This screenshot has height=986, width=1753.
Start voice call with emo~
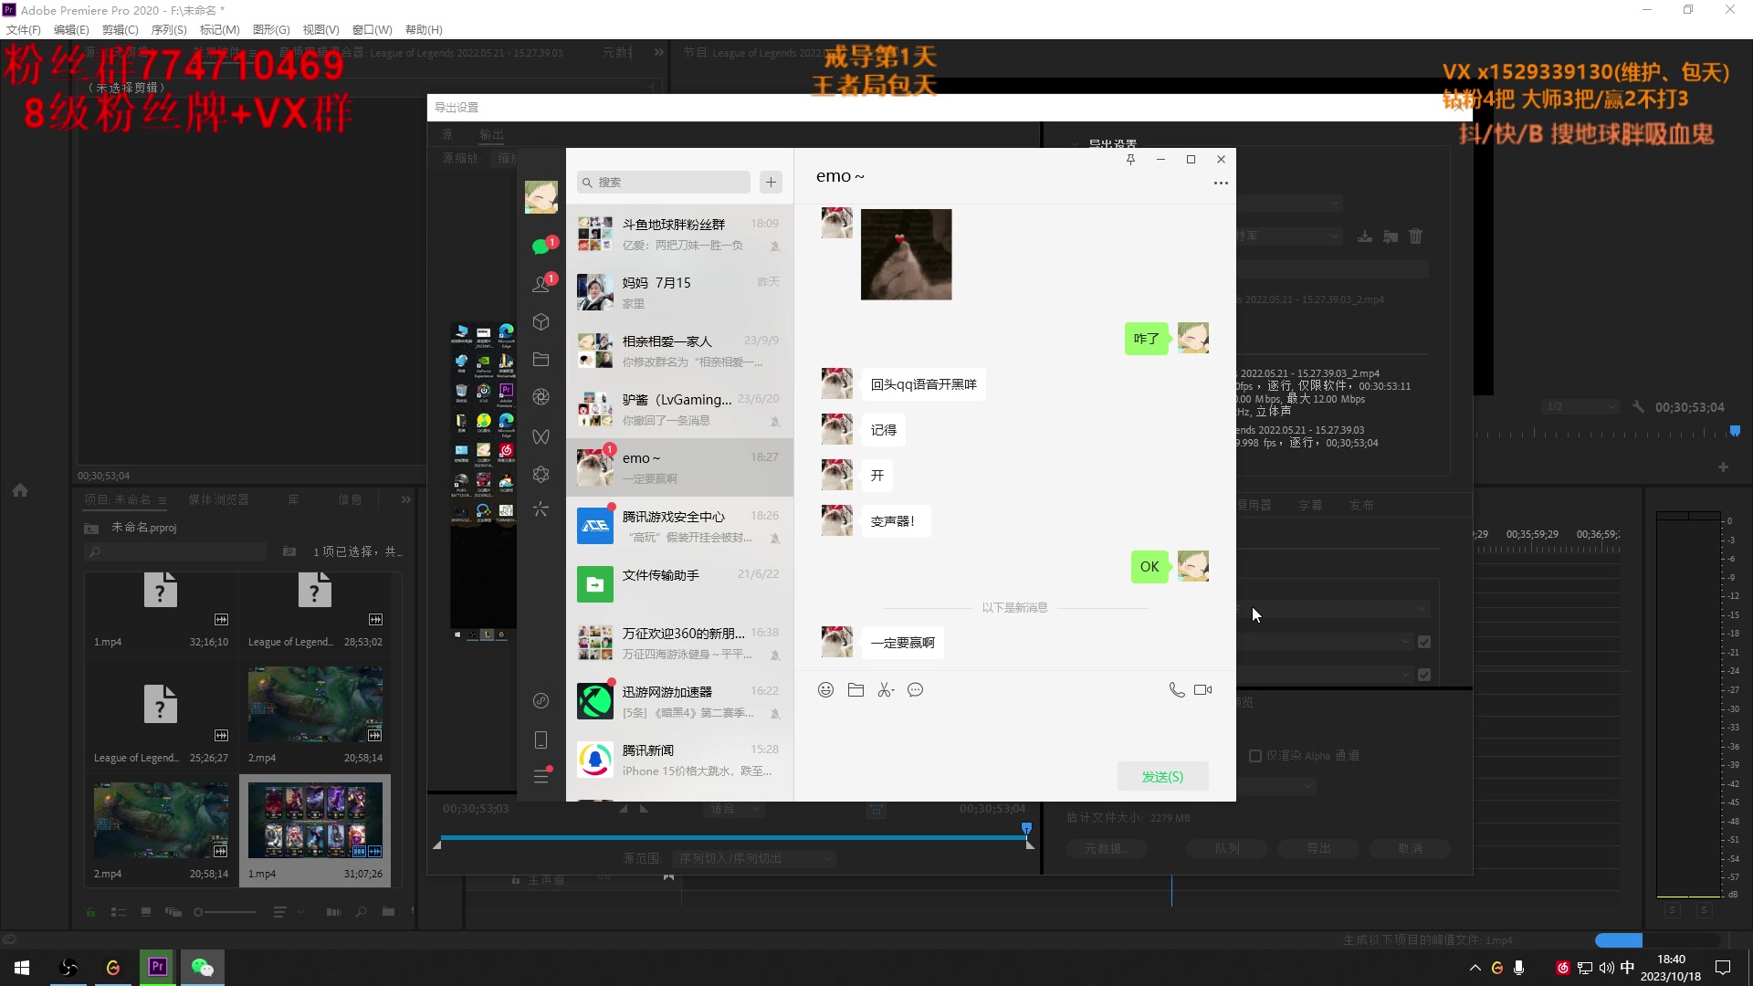[1177, 690]
